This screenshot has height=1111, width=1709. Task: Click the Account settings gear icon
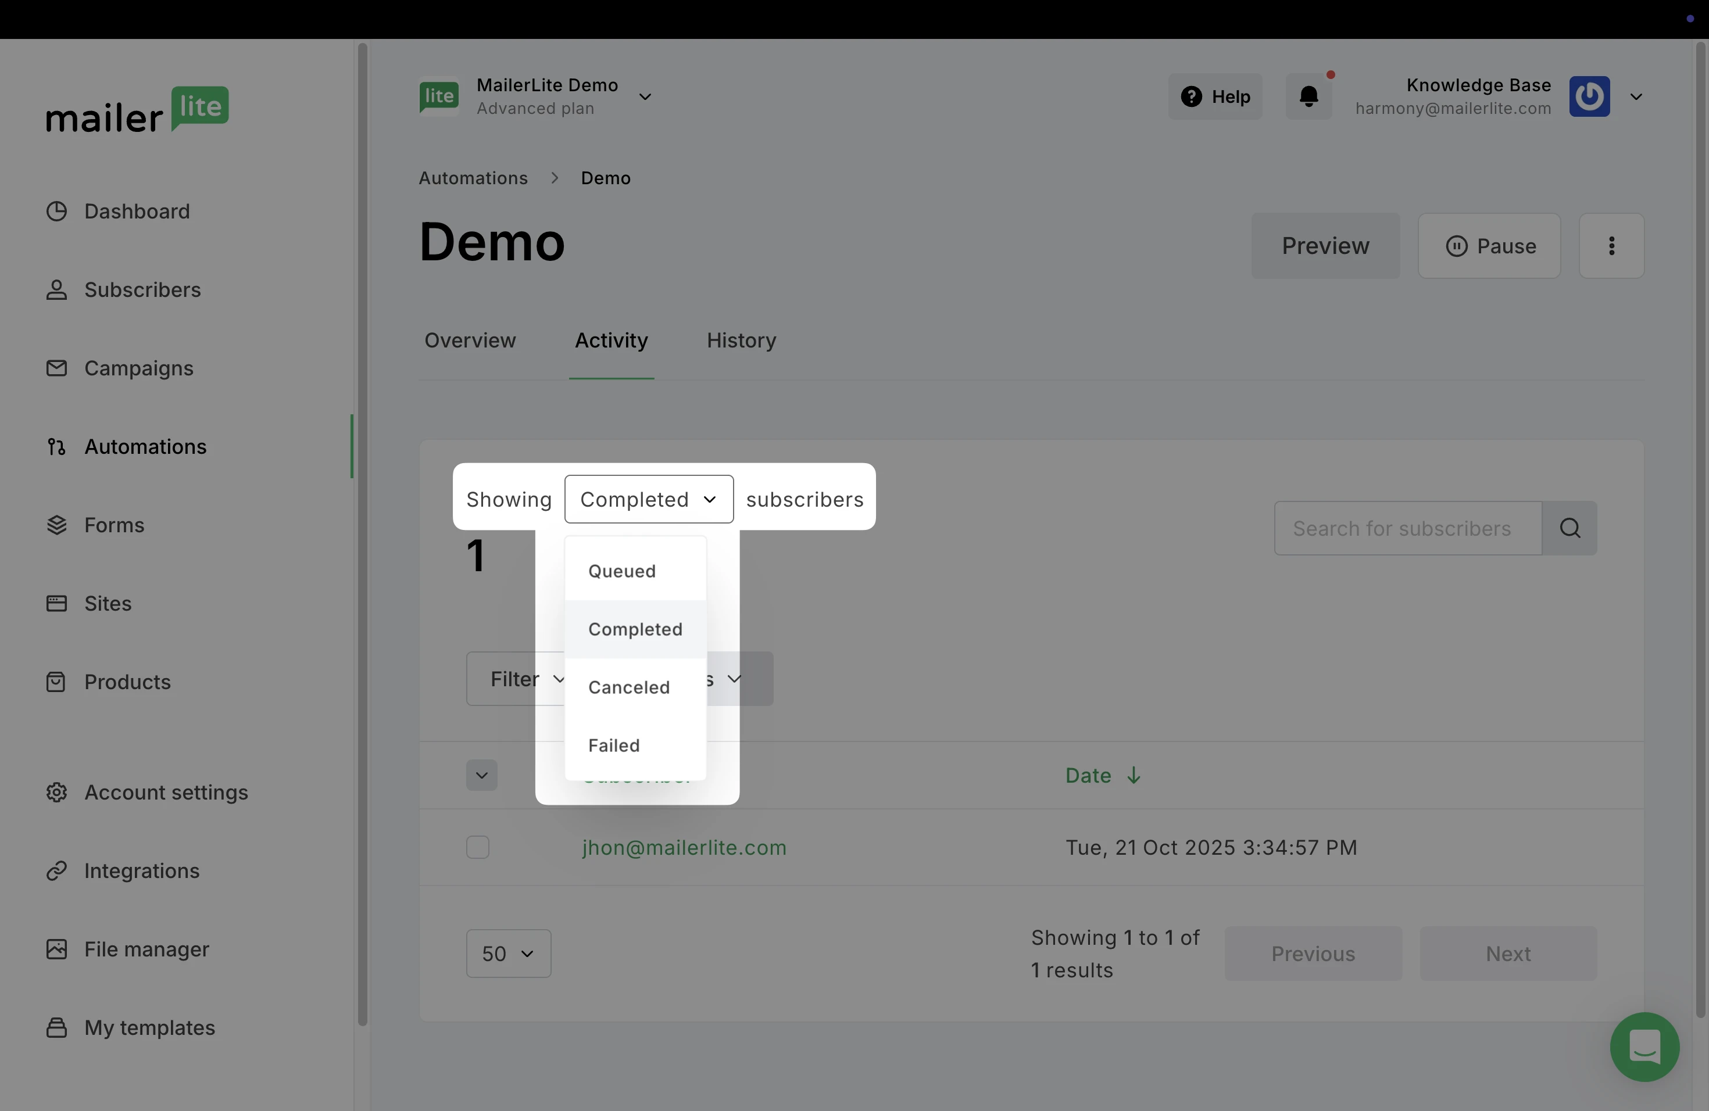click(57, 793)
